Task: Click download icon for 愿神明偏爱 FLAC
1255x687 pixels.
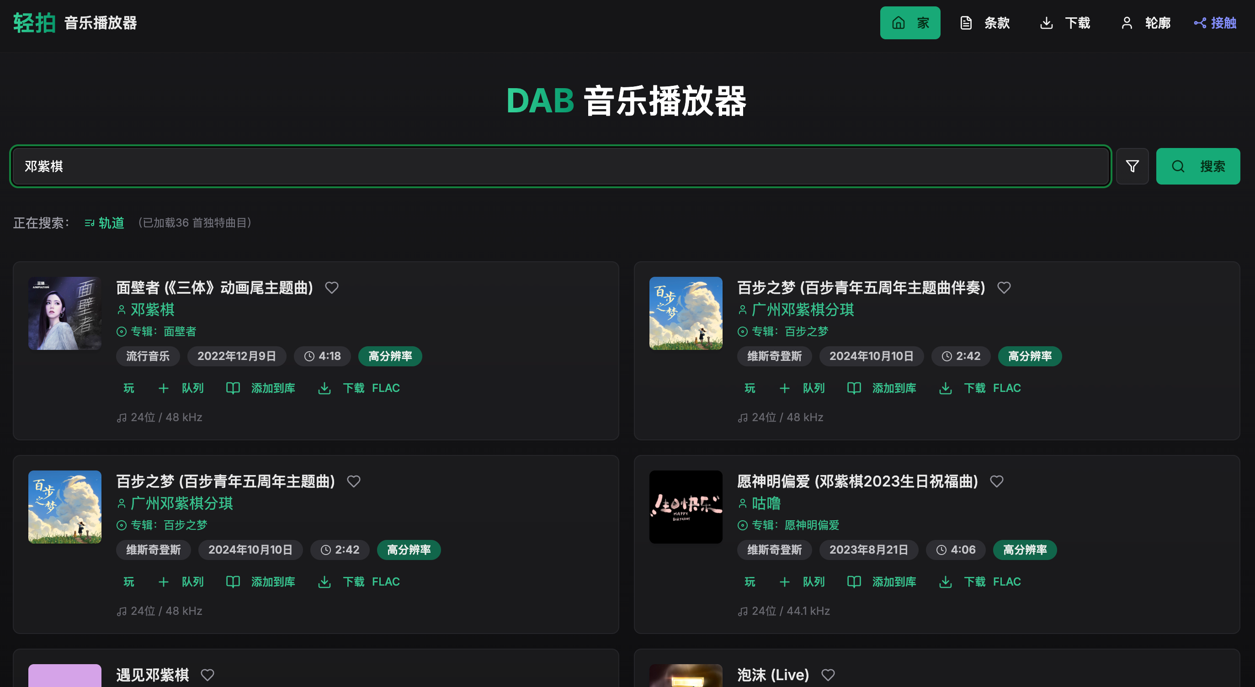Action: coord(945,582)
